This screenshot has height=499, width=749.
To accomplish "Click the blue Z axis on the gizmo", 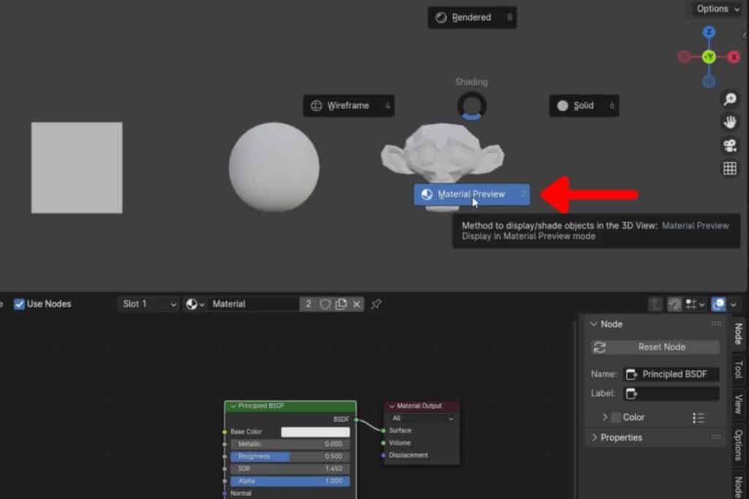I will pos(709,32).
